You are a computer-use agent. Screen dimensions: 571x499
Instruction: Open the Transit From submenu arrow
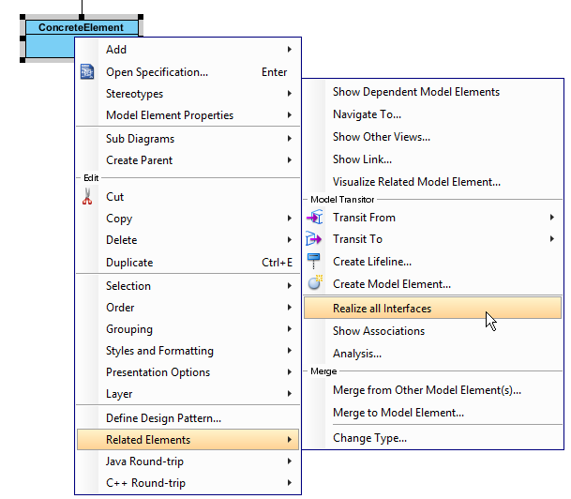tap(552, 217)
